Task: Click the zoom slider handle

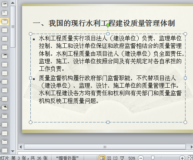Action: click(153, 157)
